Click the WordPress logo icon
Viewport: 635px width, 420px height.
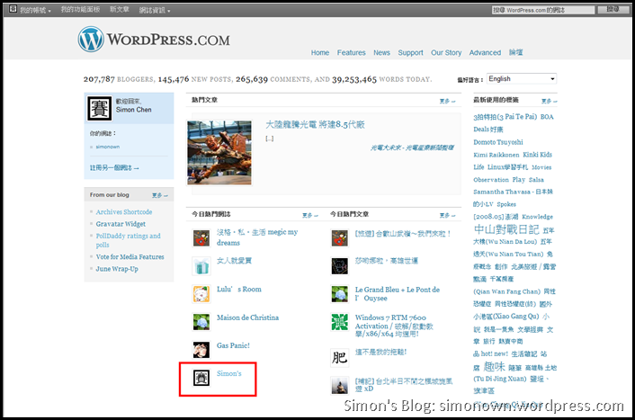91,40
